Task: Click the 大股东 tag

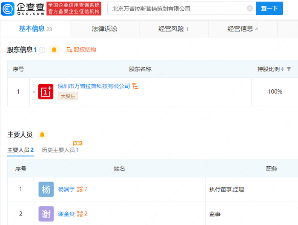Action: pos(68,96)
